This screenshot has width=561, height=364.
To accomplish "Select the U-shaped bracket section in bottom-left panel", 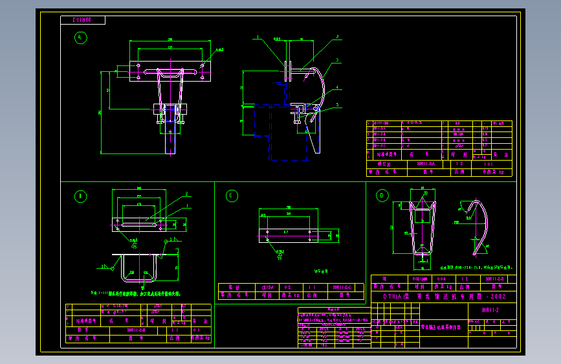I will (139, 267).
